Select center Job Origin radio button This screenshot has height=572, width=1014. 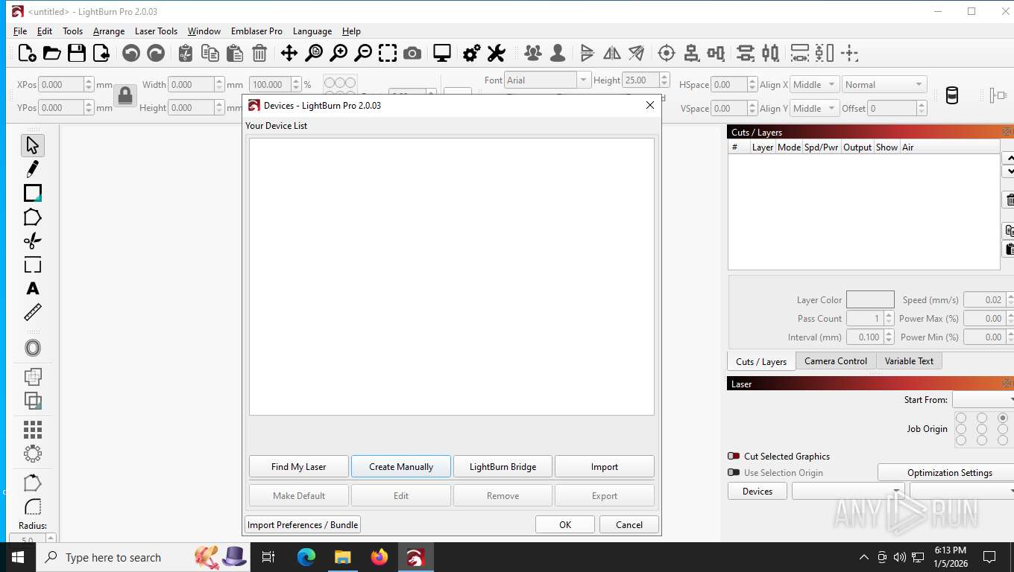(x=982, y=429)
